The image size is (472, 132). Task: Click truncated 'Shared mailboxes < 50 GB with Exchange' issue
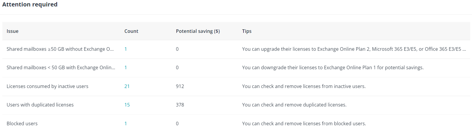(61, 67)
